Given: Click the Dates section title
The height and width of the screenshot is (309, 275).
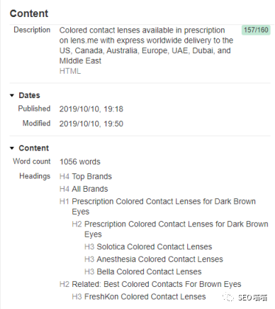Looking at the screenshot, I should 29,95.
